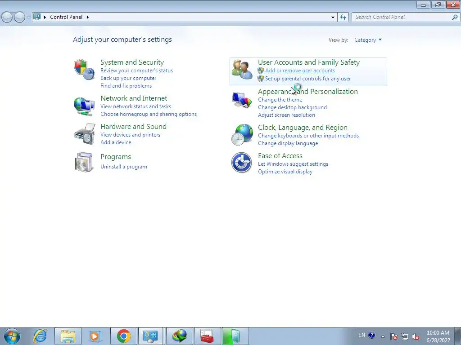Expand the arrow after Control Panel in breadcrumb
Viewport: 461px width, 345px height.
click(88, 17)
